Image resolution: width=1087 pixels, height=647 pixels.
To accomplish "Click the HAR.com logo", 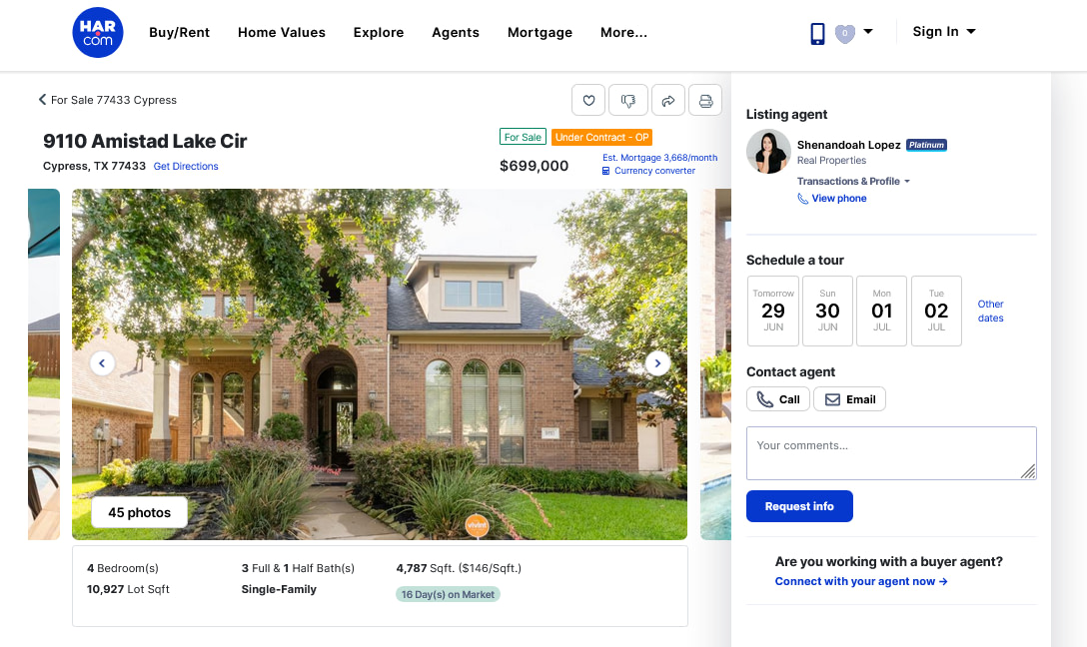I will pyautogui.click(x=98, y=33).
